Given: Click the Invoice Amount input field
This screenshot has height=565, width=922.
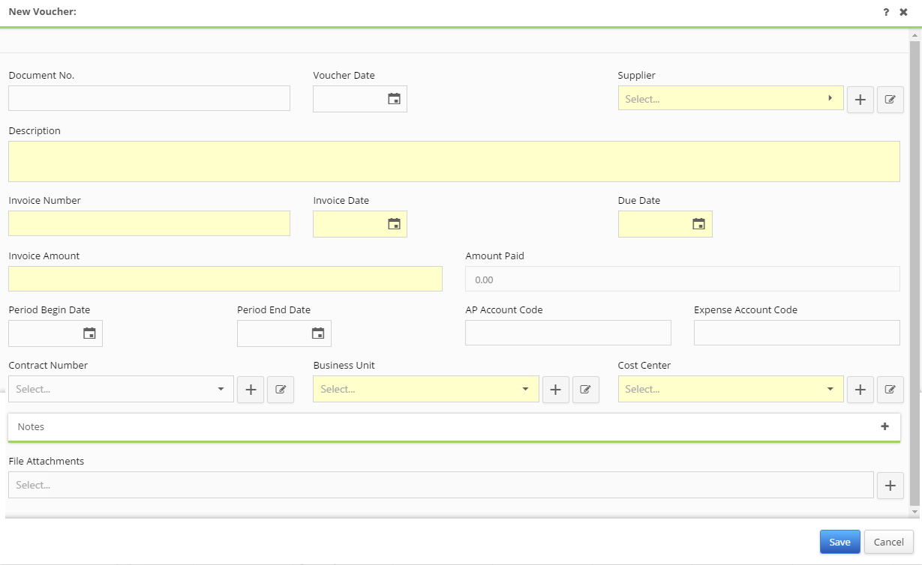Looking at the screenshot, I should click(x=225, y=279).
